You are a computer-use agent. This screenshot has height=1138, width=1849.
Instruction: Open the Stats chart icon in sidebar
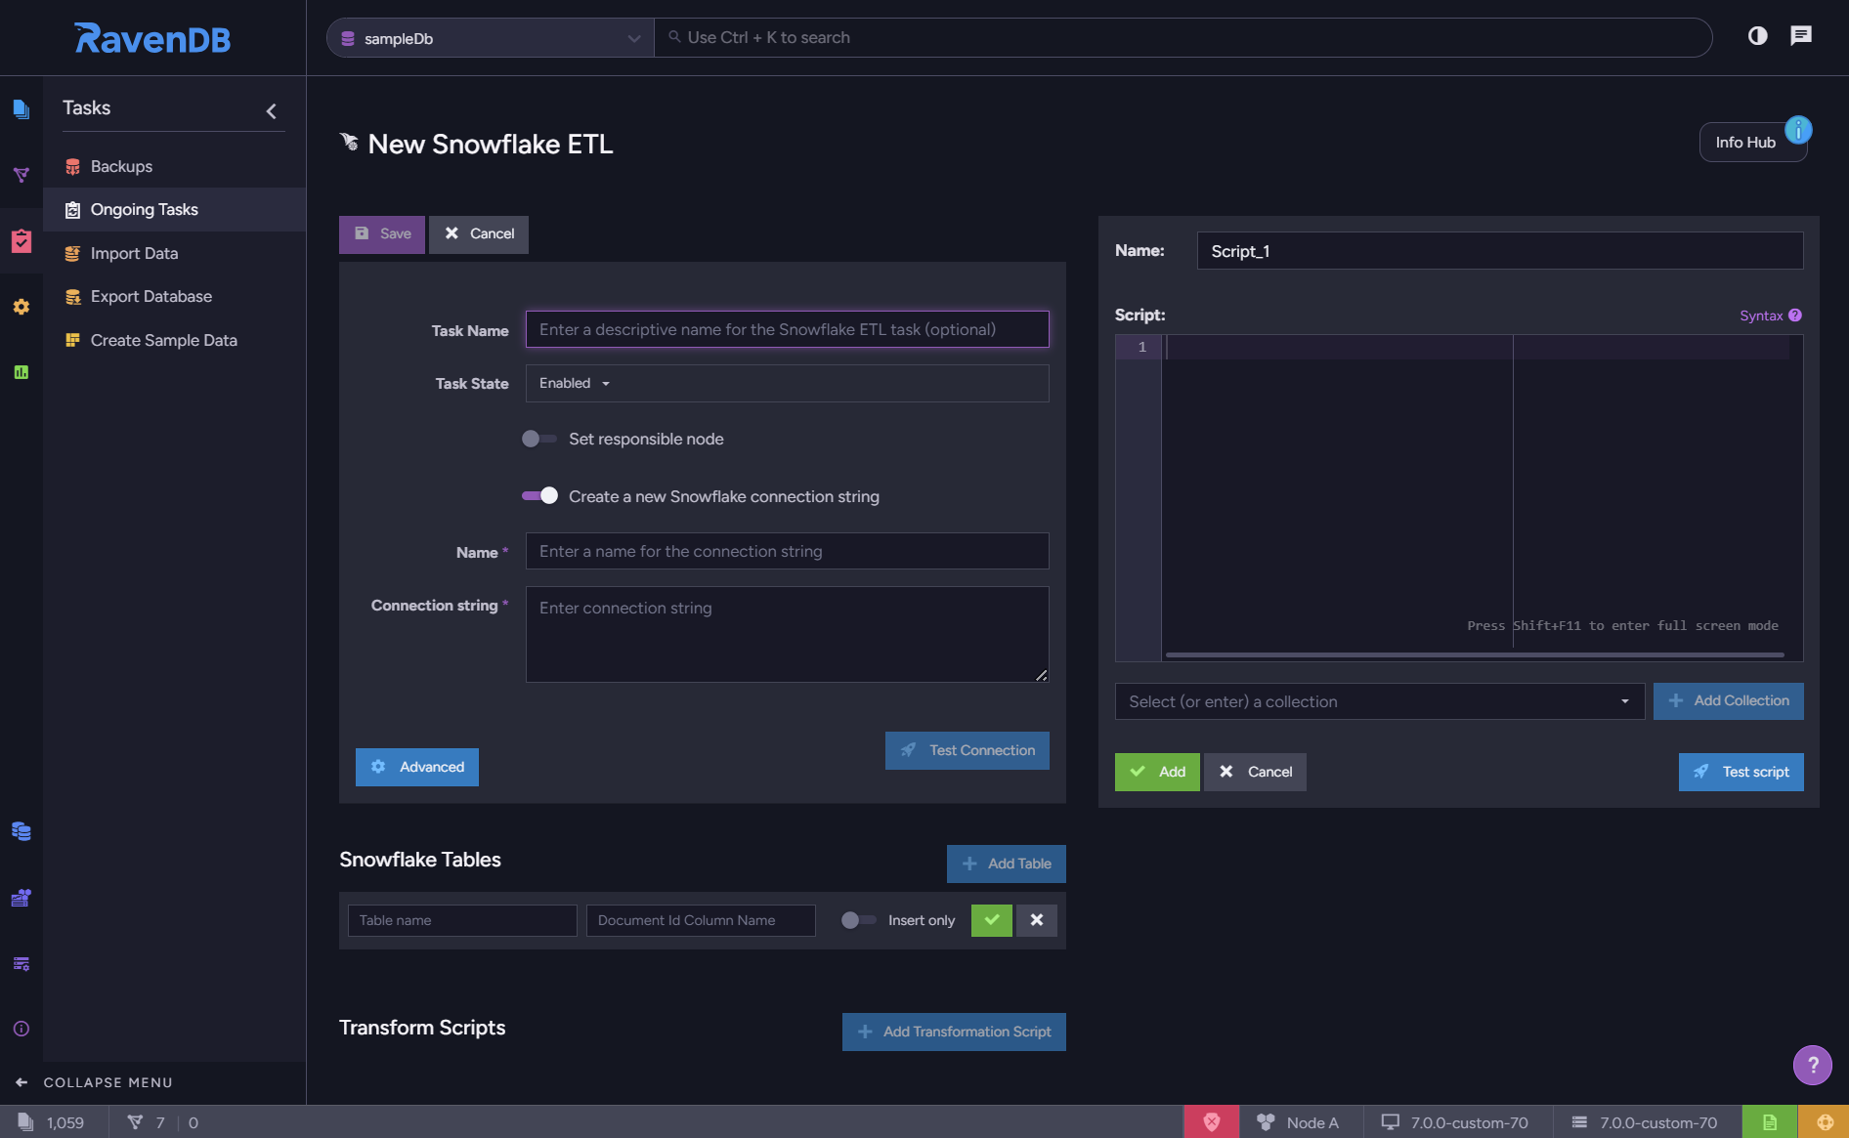pyautogui.click(x=21, y=372)
